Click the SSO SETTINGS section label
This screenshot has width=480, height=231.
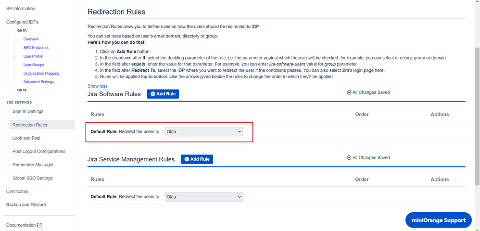pyautogui.click(x=19, y=103)
